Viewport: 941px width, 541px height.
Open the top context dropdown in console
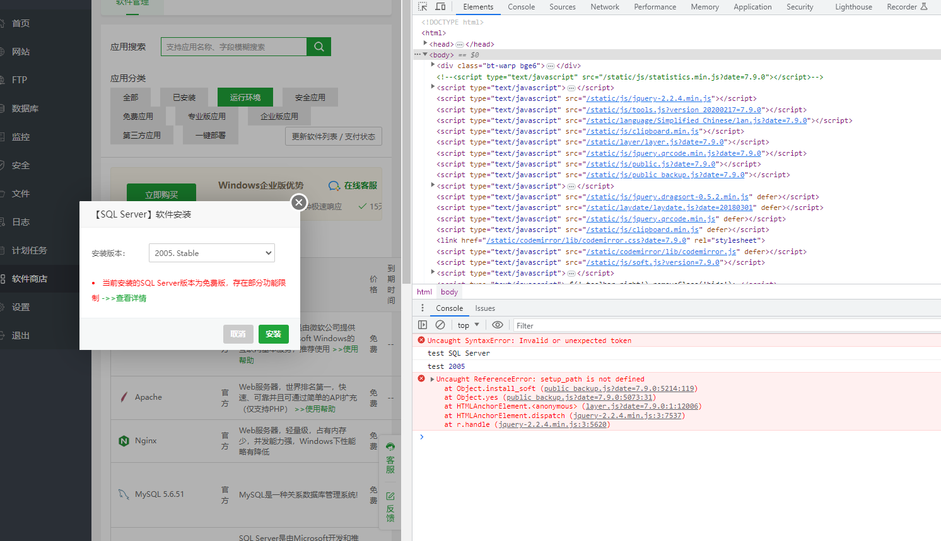click(469, 325)
